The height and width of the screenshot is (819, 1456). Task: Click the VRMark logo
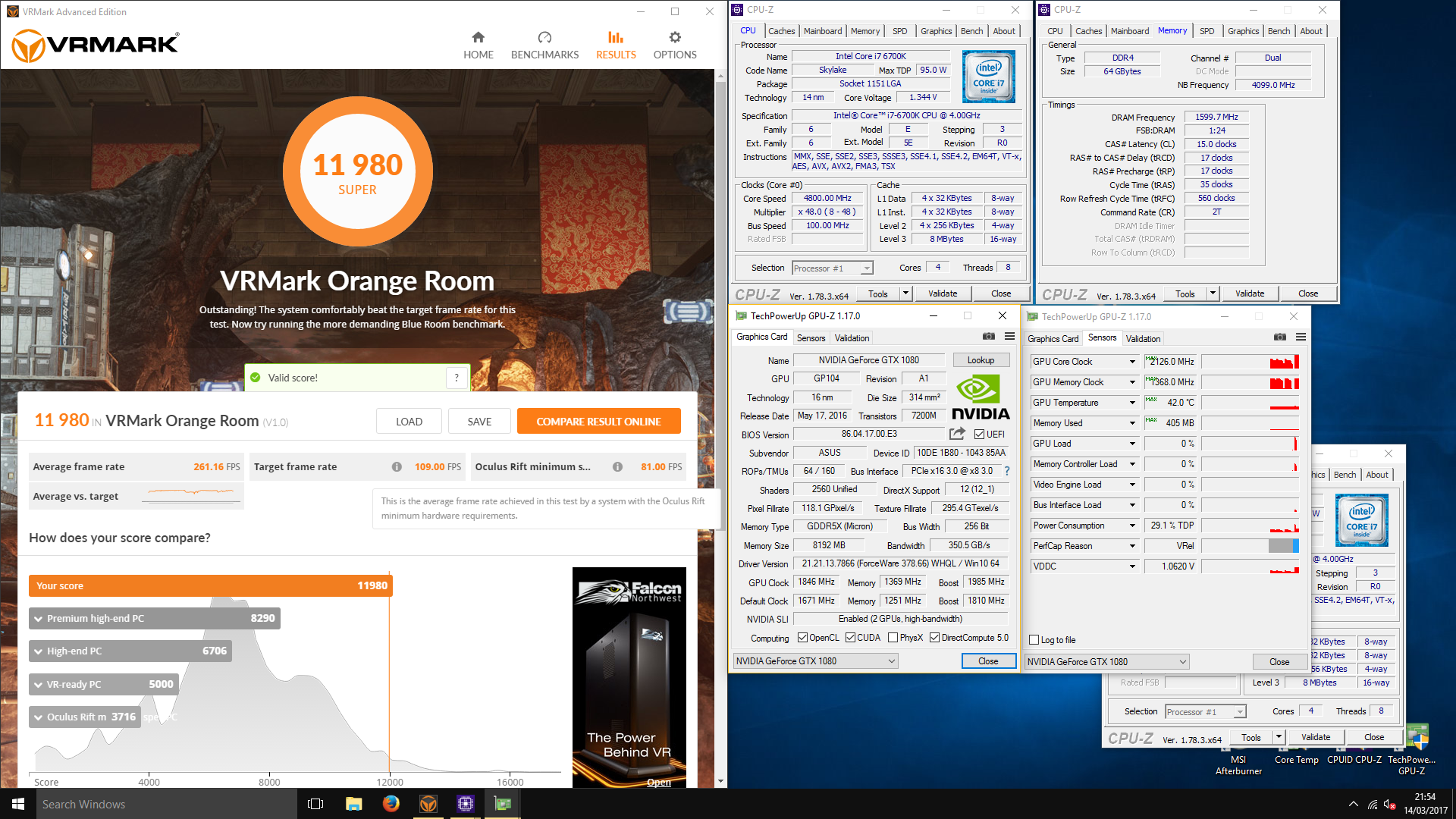point(96,45)
